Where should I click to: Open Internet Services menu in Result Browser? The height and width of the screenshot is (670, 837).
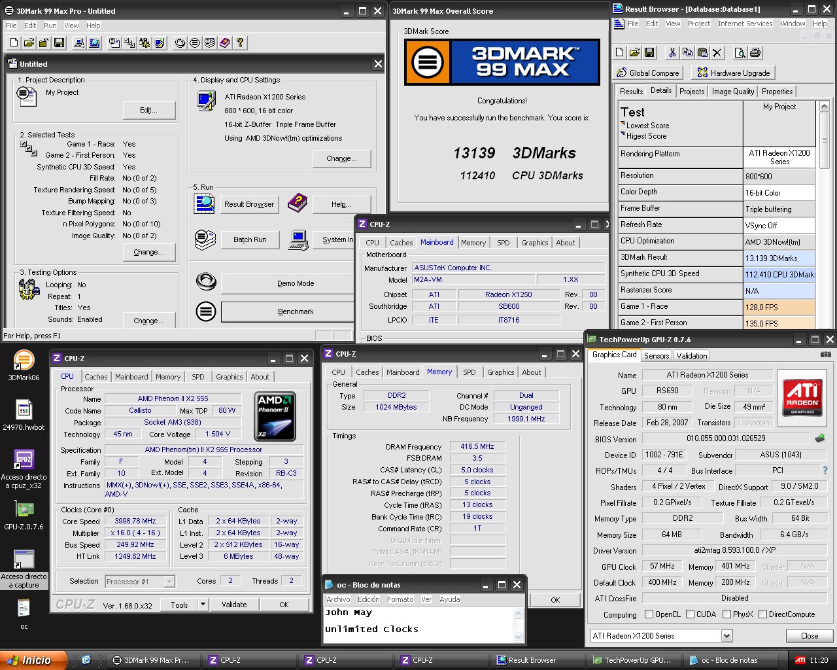coord(745,24)
